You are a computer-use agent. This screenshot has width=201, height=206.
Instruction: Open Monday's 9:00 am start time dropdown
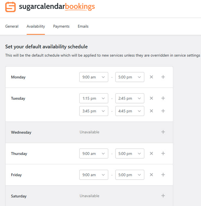(x=94, y=77)
